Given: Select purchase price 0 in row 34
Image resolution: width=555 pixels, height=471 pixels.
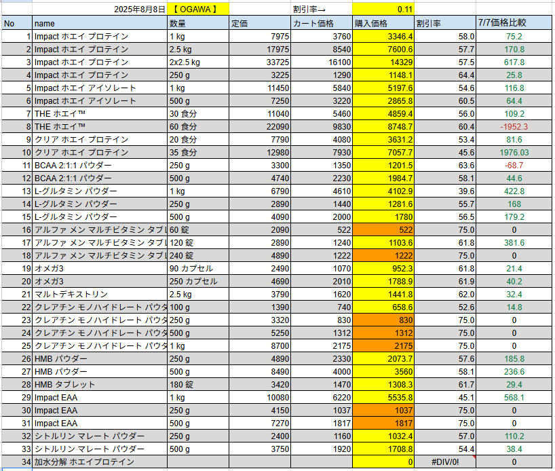Looking at the screenshot, I should 383,461.
